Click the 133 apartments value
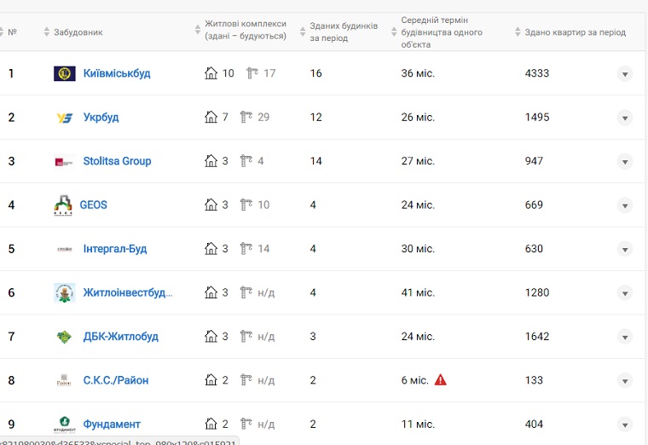 tap(534, 379)
